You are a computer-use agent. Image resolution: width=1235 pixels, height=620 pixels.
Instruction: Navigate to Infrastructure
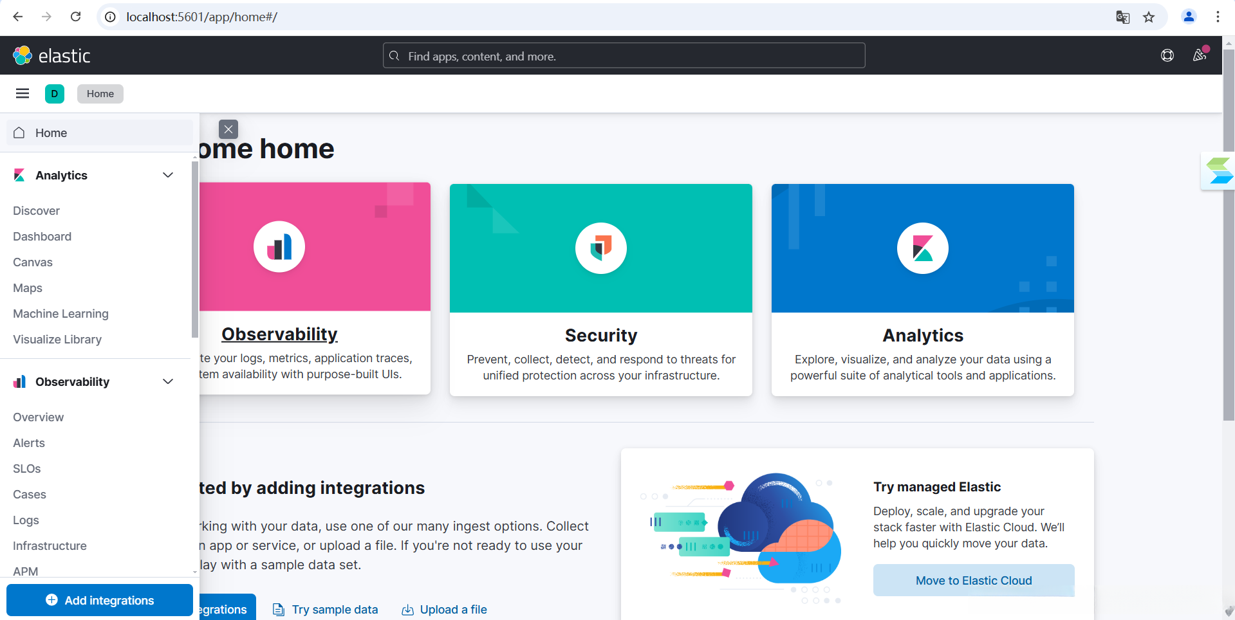pyautogui.click(x=50, y=546)
